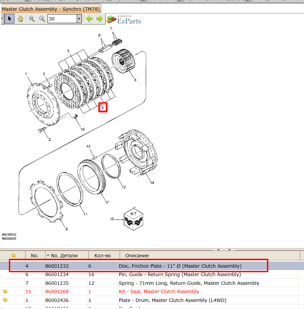The image size is (304, 309).
Task: Click callout 2 near the bolt
Action: point(50,139)
